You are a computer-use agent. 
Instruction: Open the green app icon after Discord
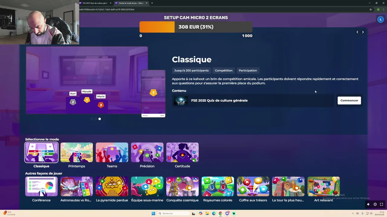pyautogui.click(x=234, y=213)
